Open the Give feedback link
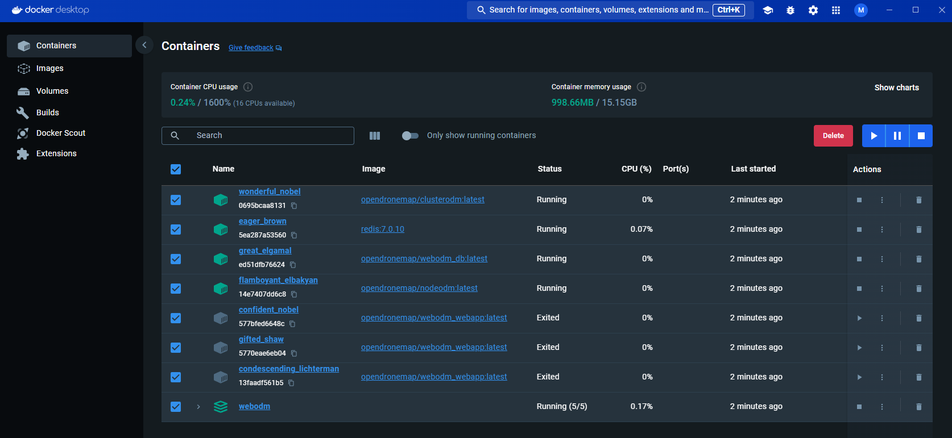This screenshot has height=438, width=952. pyautogui.click(x=251, y=48)
